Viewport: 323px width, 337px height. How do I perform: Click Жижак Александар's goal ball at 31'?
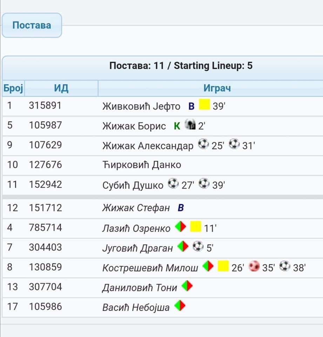click(x=234, y=144)
